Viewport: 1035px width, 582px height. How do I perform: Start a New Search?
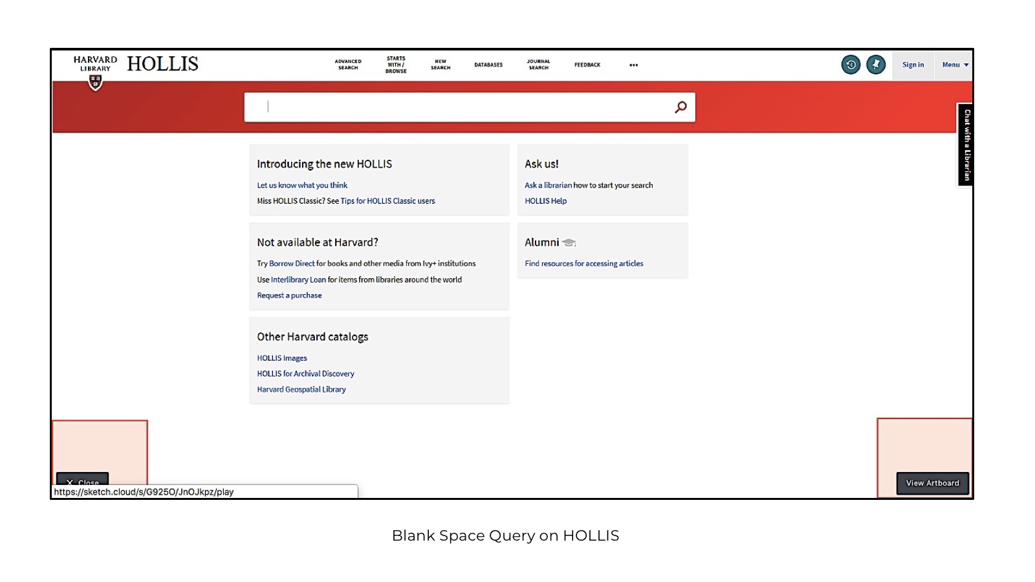click(441, 65)
